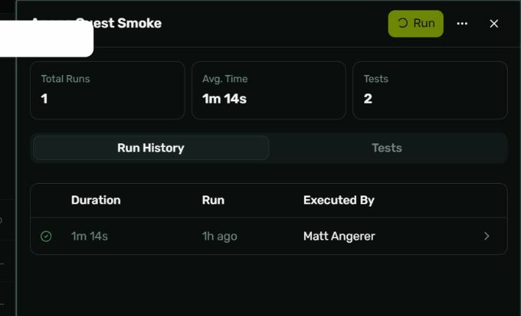Screen dimensions: 521x316
Task: Click the 1h ago run timestamp
Action: [219, 237]
